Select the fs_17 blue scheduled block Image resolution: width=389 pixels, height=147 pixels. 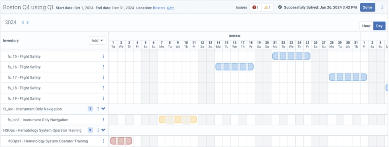click(x=348, y=77)
